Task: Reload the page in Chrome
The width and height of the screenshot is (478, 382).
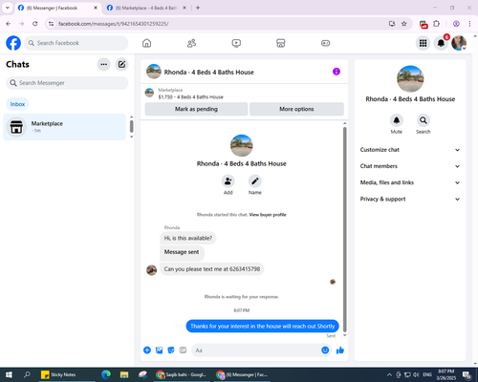Action: (35, 24)
